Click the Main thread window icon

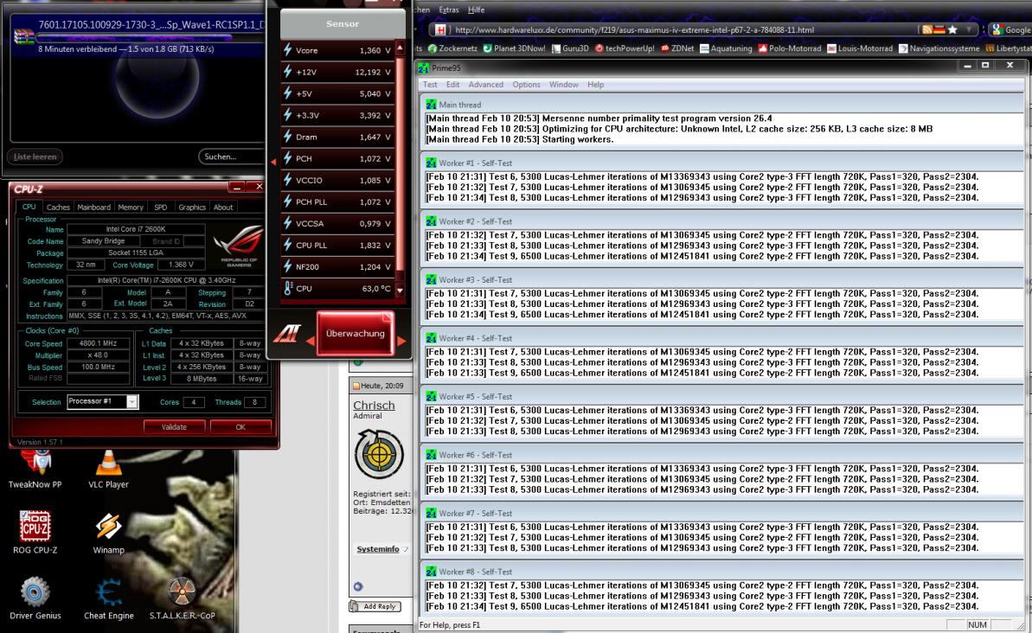click(431, 105)
